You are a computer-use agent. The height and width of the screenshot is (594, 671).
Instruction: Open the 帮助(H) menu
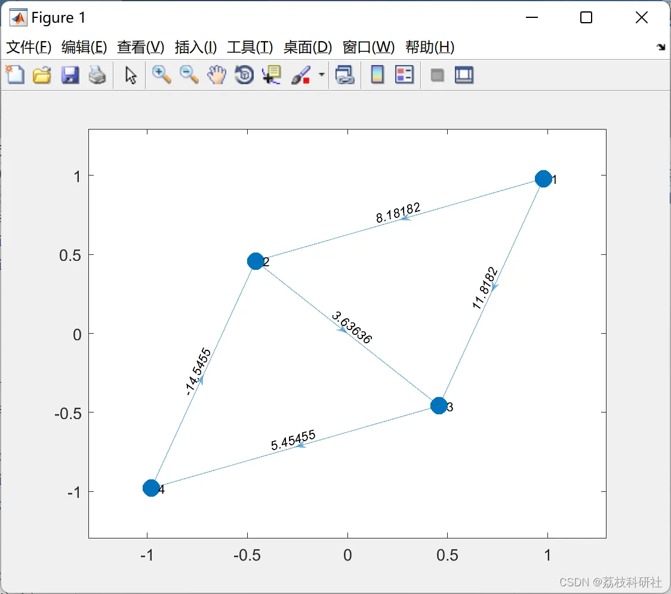(x=430, y=47)
